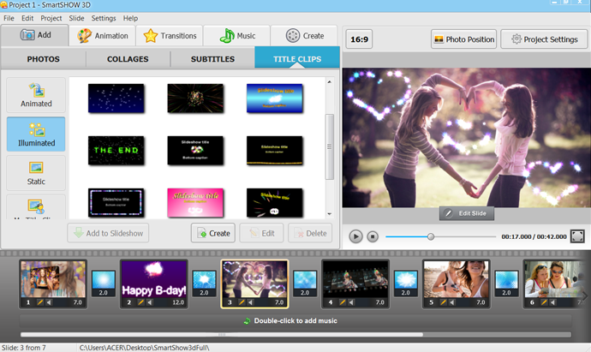The width and height of the screenshot is (591, 352).
Task: Toggle sound icon on slide 5
Action: [452, 302]
